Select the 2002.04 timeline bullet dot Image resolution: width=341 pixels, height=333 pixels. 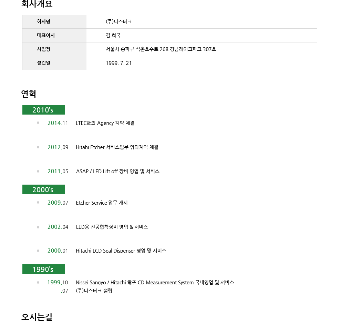pos(38,227)
